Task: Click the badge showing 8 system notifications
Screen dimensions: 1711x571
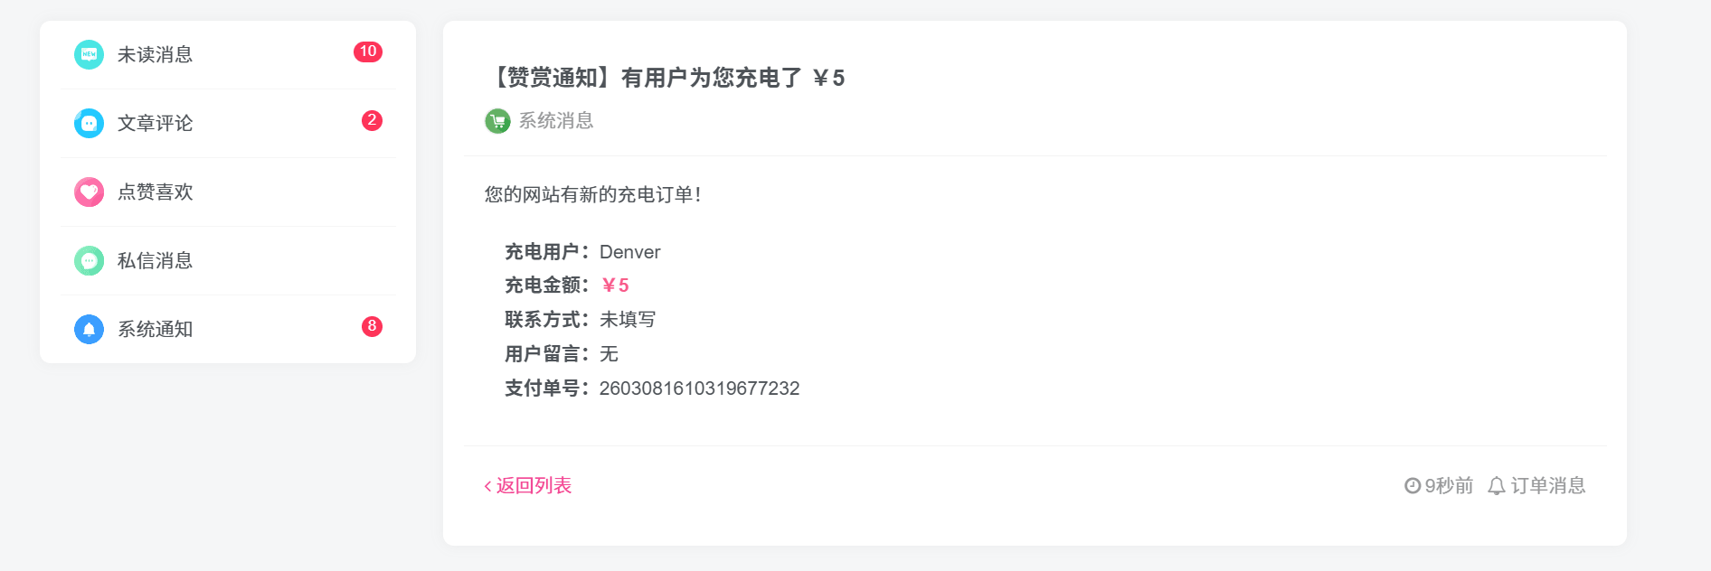Action: 371,326
